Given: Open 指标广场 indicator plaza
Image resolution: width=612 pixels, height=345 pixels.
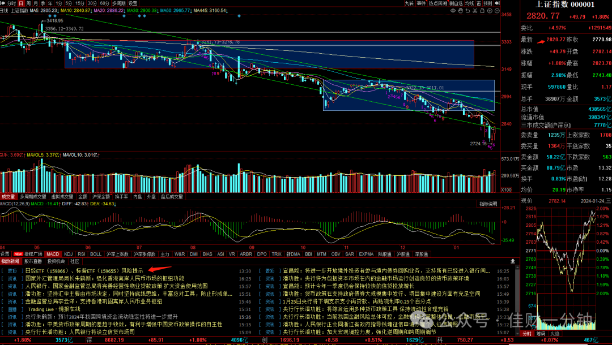Looking at the screenshot, I should point(33,254).
